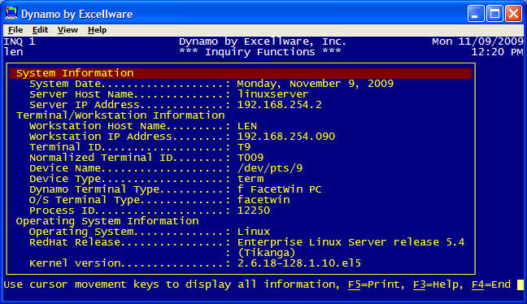
Task: Open the Help menu
Action: [97, 30]
